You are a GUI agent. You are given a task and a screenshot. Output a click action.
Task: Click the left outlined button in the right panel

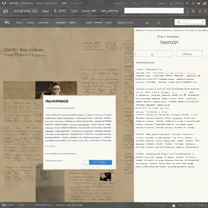(154, 54)
